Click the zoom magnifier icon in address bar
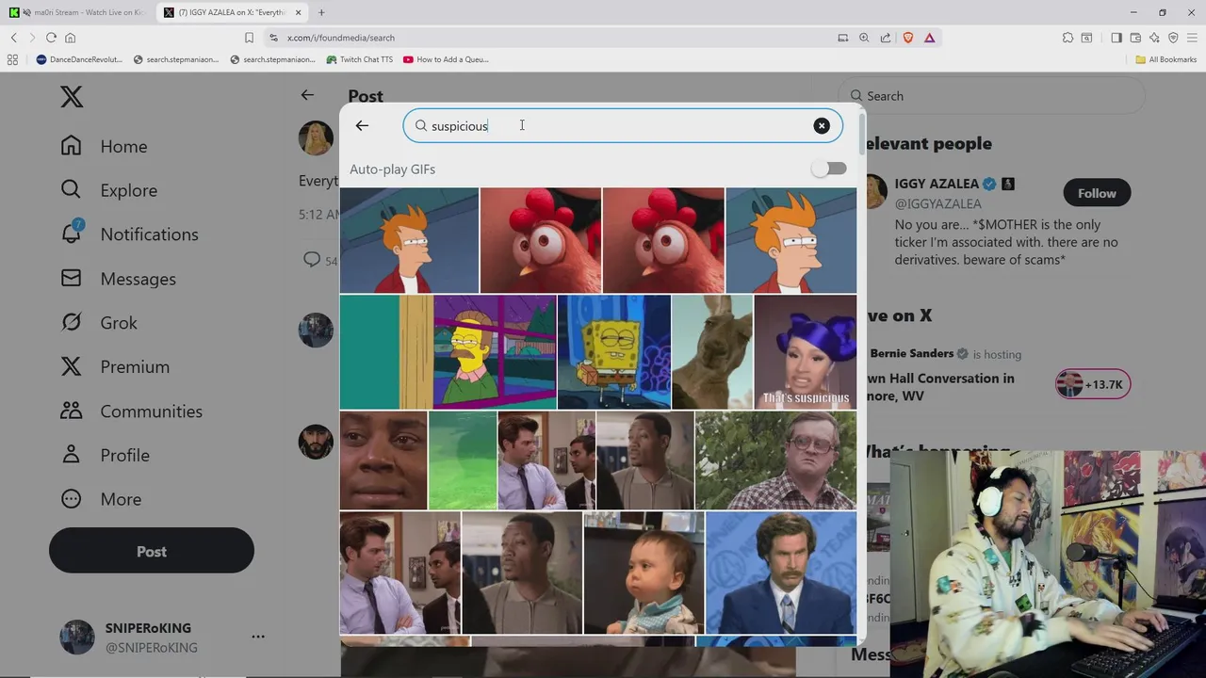Image resolution: width=1206 pixels, height=678 pixels. click(x=864, y=38)
